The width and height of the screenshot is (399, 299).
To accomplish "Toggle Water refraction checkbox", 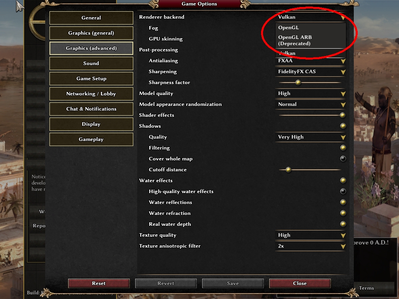I will [343, 213].
